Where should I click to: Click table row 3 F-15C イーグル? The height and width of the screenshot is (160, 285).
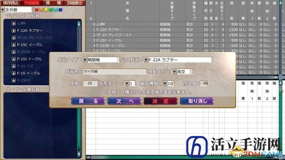[x=182, y=40]
